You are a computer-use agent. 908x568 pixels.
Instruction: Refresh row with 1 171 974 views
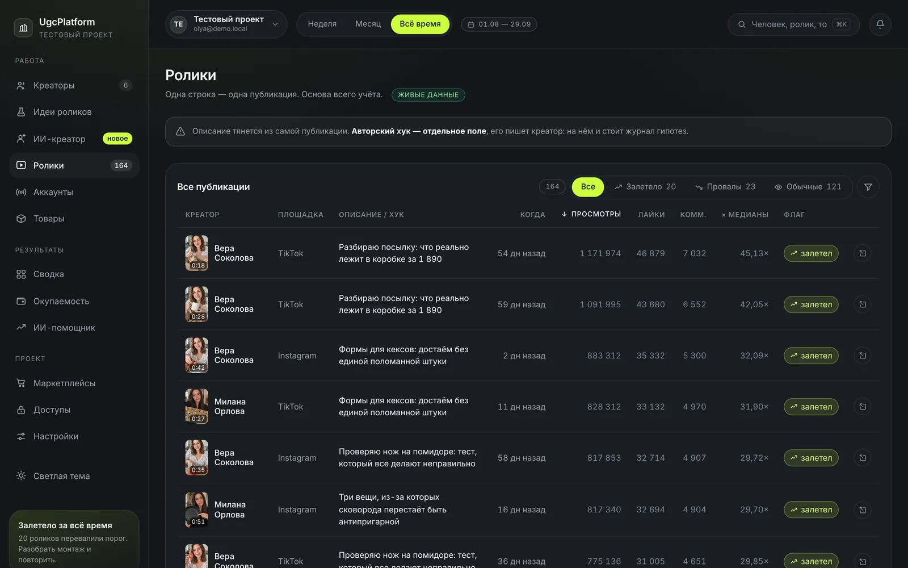coord(863,253)
